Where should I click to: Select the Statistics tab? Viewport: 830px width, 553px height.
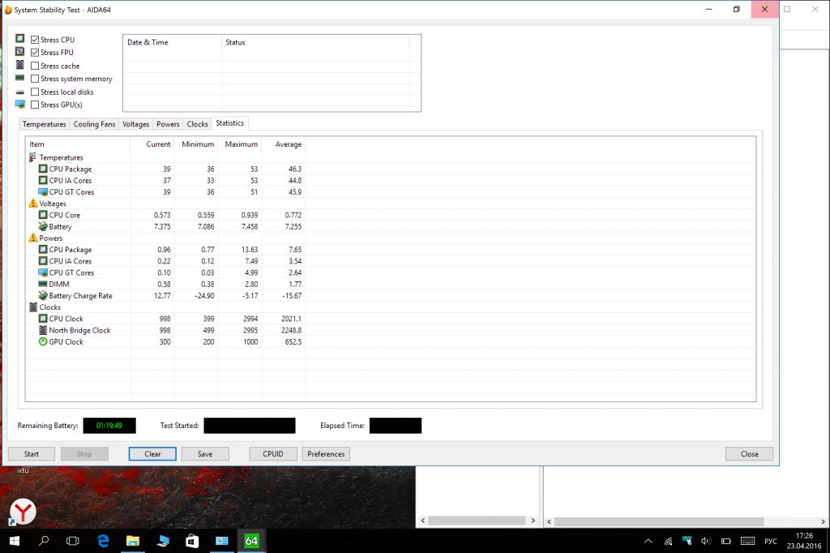(x=229, y=123)
